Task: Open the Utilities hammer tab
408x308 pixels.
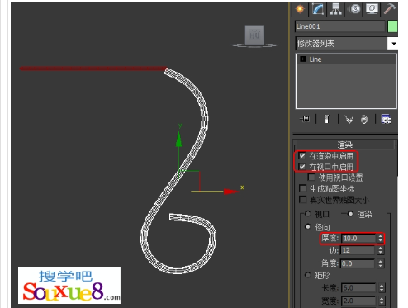Action: tap(389, 9)
